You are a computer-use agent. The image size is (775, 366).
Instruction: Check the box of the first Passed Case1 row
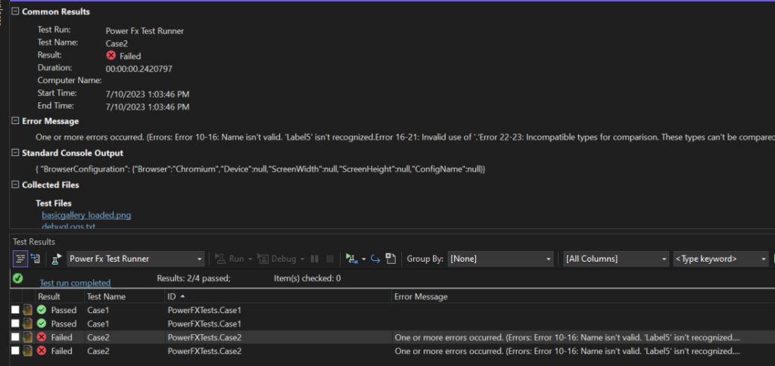(x=15, y=310)
